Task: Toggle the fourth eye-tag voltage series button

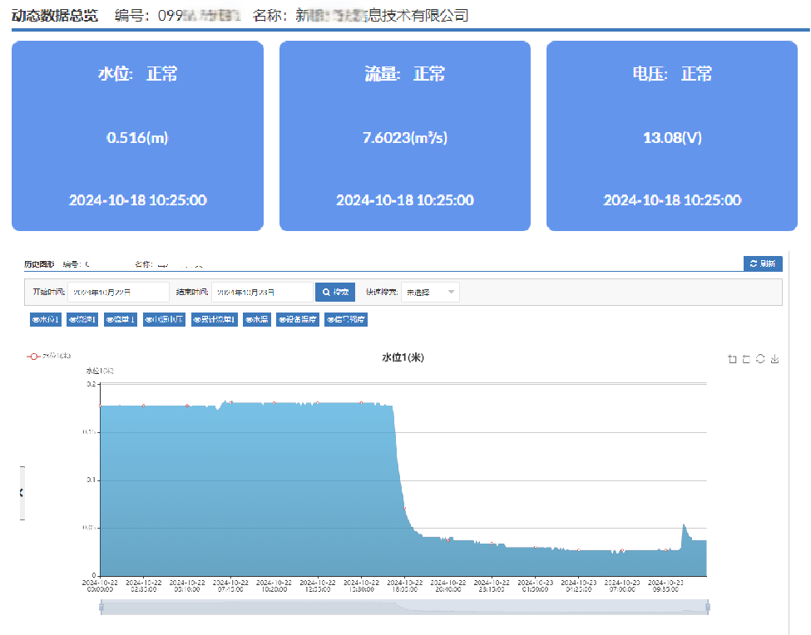Action: coord(164,319)
